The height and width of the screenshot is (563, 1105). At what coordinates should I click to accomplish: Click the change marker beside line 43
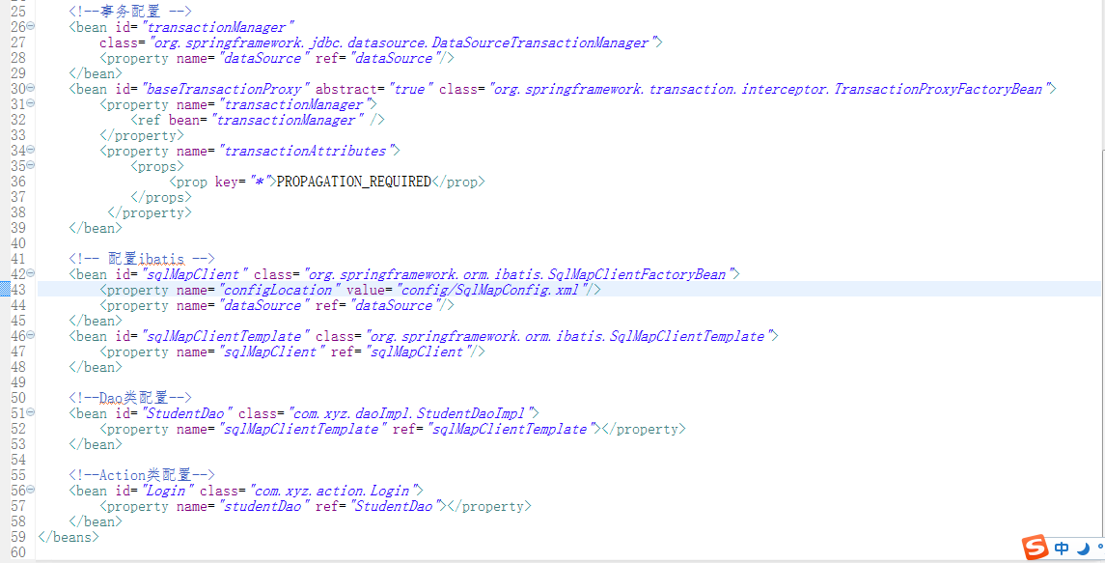click(5, 290)
